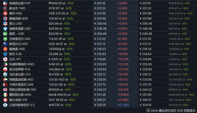
Task: Click the Japanese Yen flag icon
Action: pos(5,59)
